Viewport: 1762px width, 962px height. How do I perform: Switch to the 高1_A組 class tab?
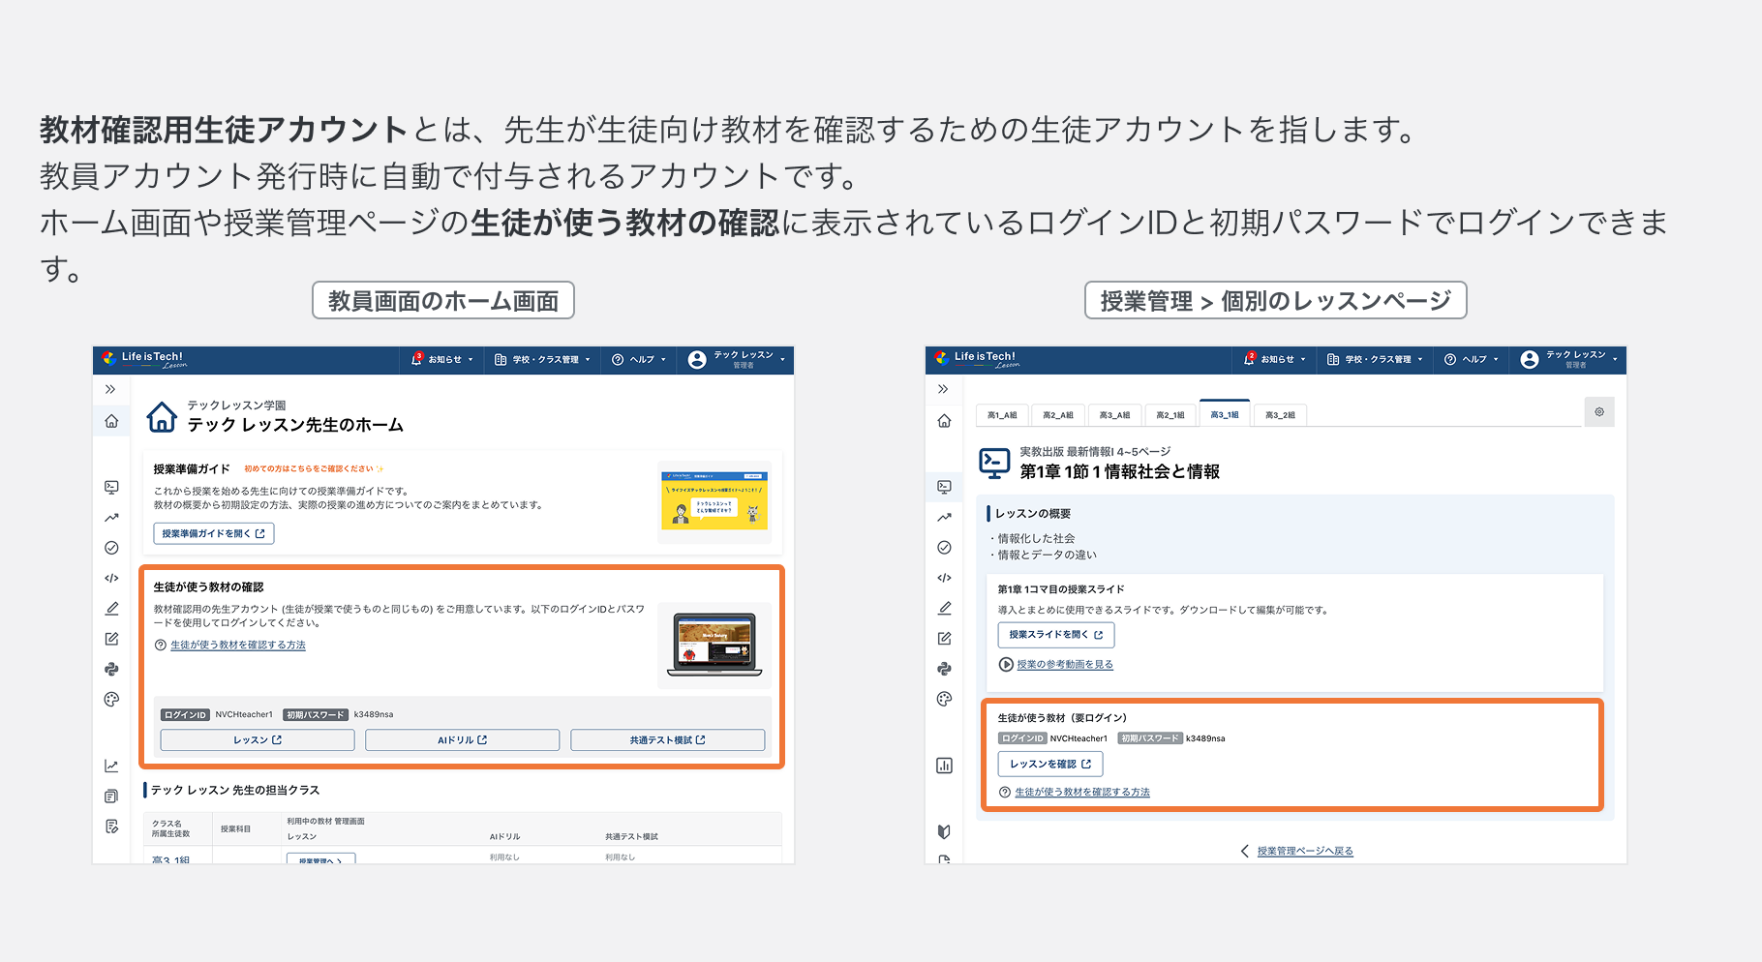pos(1002,415)
